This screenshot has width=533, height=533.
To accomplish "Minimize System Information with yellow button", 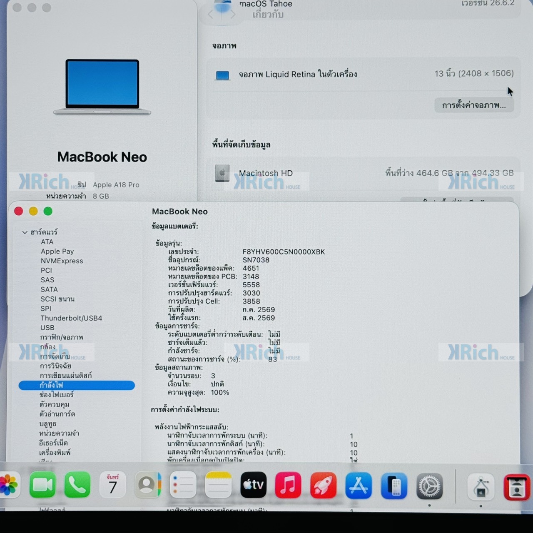I will coord(33,211).
